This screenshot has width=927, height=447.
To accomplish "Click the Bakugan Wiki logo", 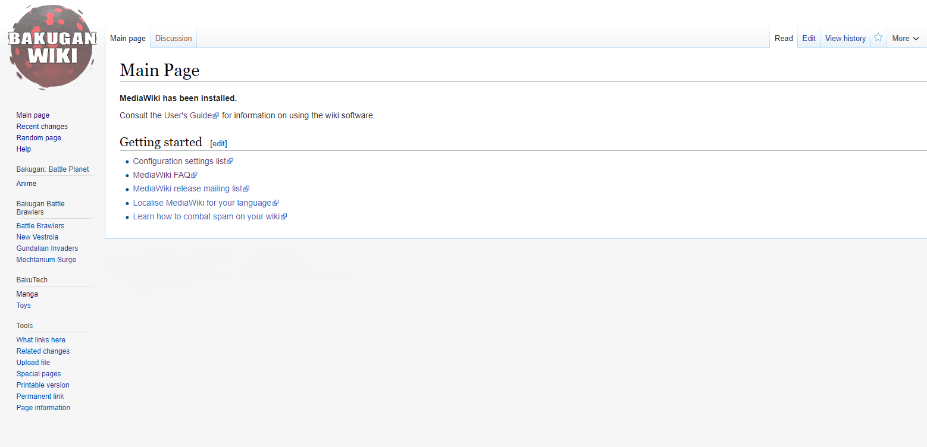I will coord(52,48).
